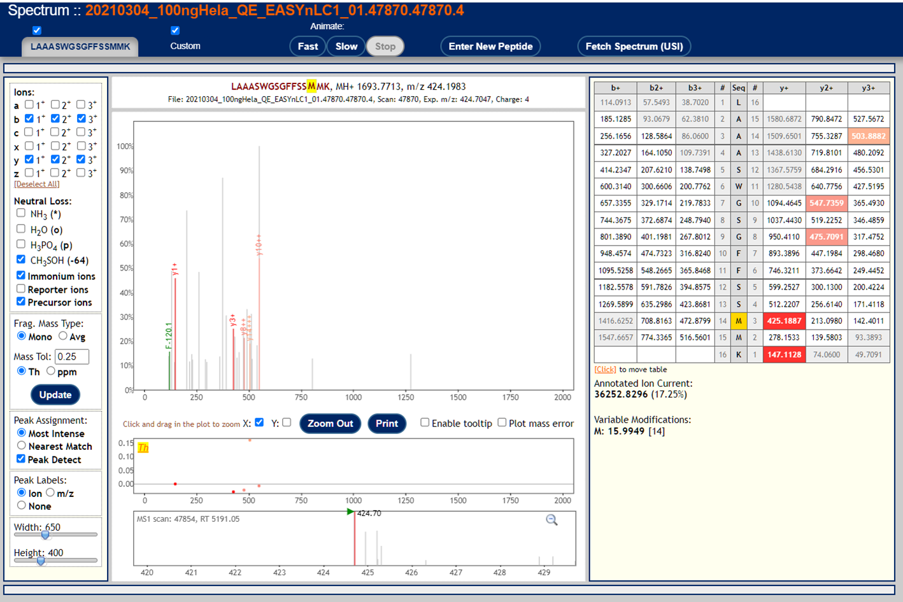The height and width of the screenshot is (602, 903).
Task: Enable z ion 3+ checkbox
Action: tap(81, 172)
